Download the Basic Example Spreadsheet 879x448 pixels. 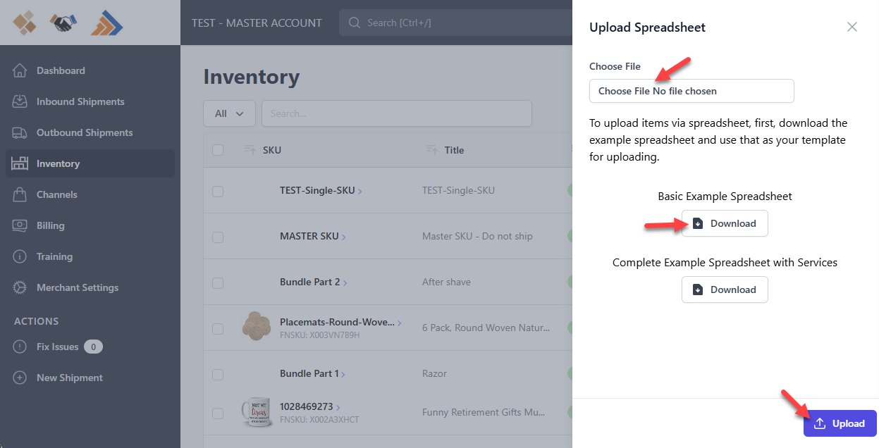(725, 223)
